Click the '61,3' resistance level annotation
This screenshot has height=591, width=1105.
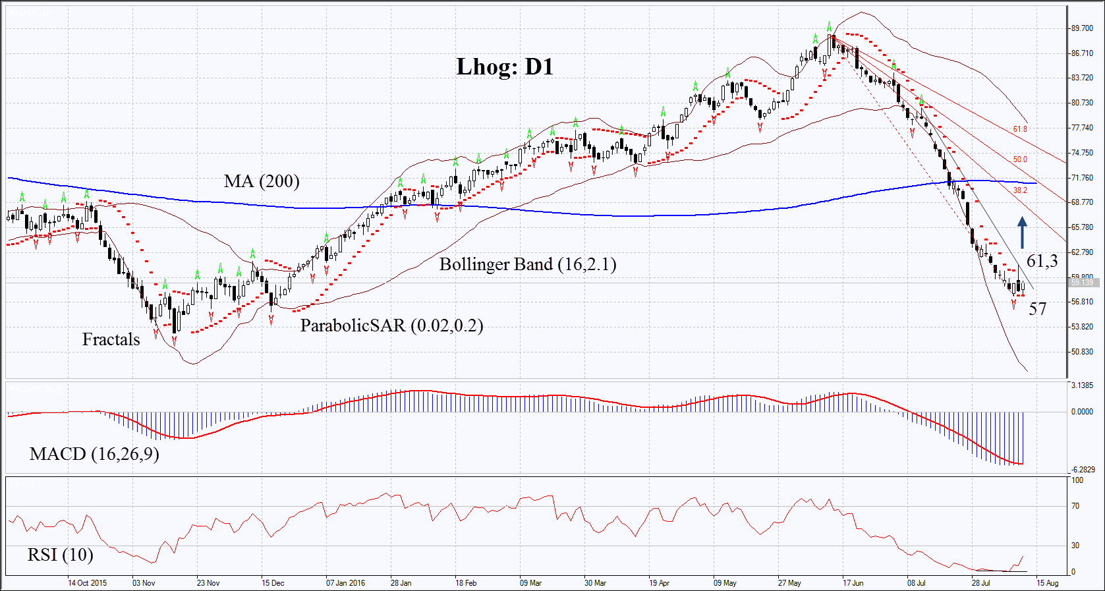point(1042,261)
